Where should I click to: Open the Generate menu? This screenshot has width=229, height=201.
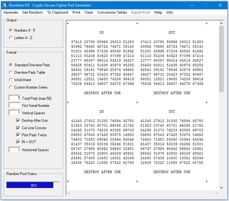[11, 12]
